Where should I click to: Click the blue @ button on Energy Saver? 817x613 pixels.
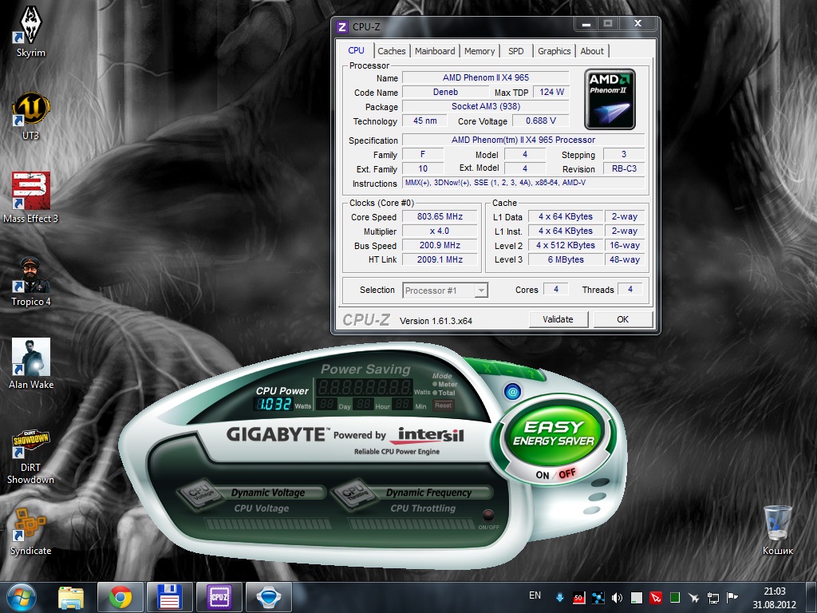[x=512, y=391]
